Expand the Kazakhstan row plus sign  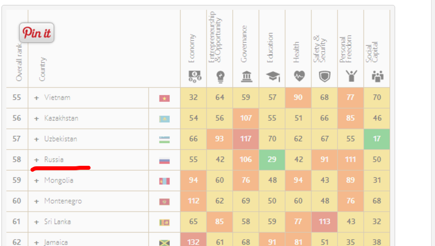pyautogui.click(x=36, y=119)
